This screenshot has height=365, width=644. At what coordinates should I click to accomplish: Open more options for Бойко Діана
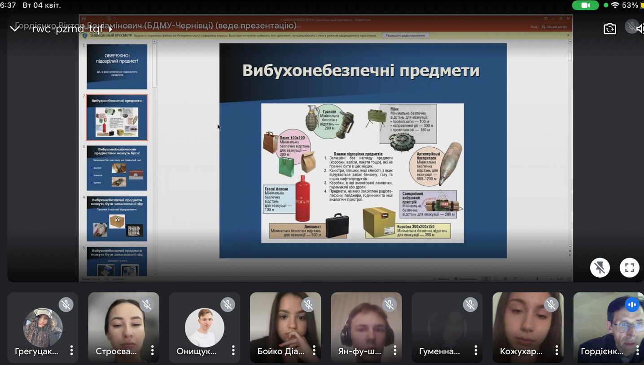pos(314,350)
